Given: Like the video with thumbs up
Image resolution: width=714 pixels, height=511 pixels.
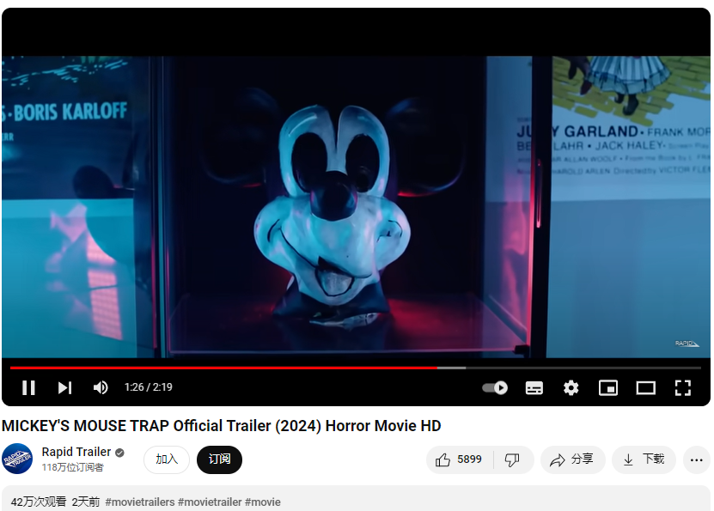Looking at the screenshot, I should [459, 459].
